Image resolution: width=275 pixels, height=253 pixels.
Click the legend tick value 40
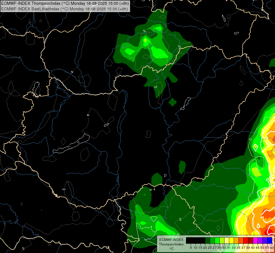pos(253,248)
